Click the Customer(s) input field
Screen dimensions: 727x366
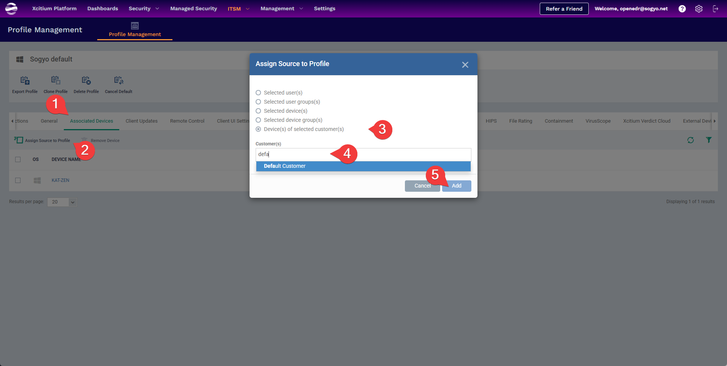tap(363, 154)
